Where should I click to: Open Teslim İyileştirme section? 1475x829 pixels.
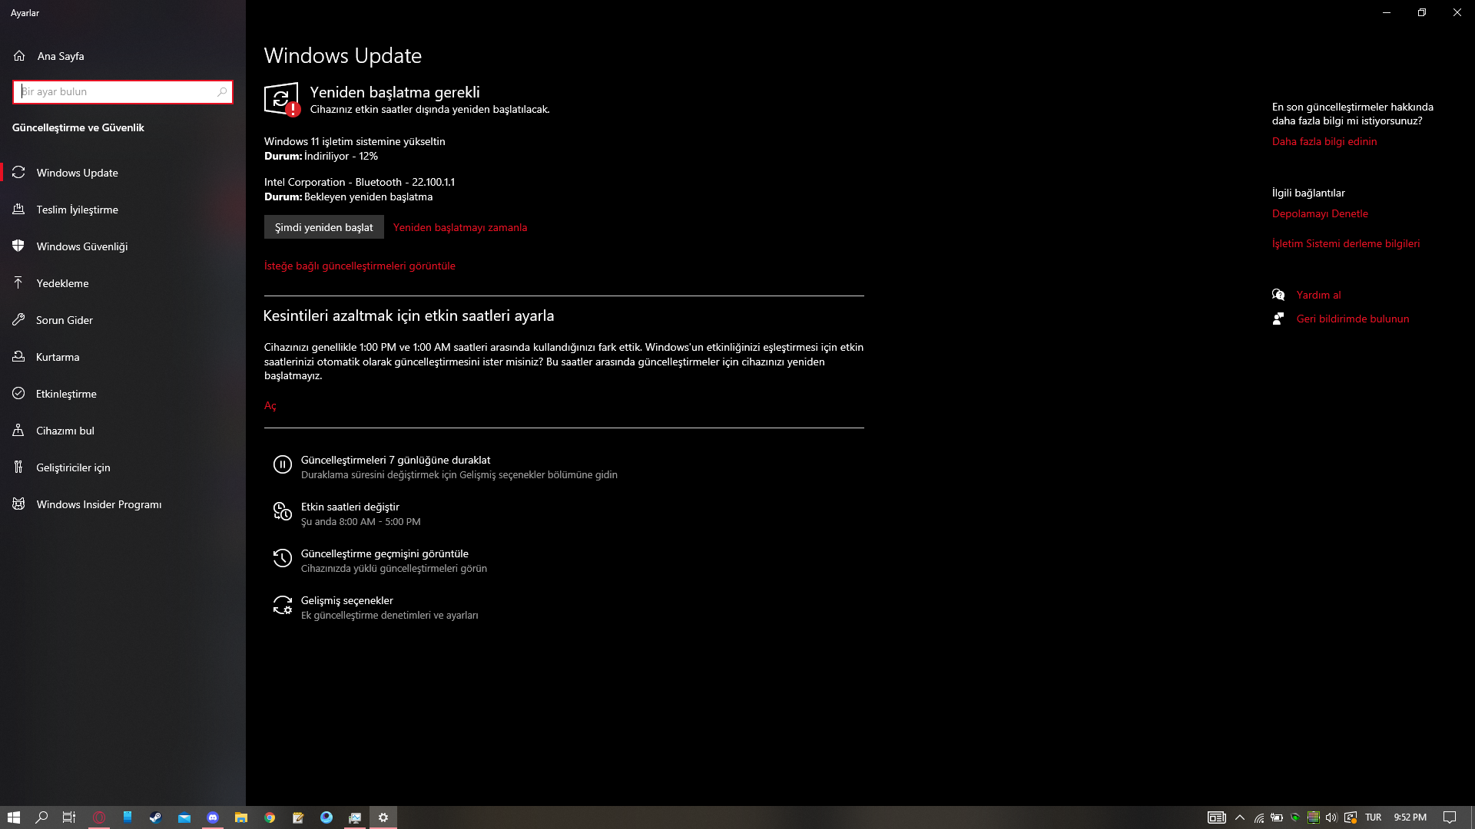(x=123, y=210)
